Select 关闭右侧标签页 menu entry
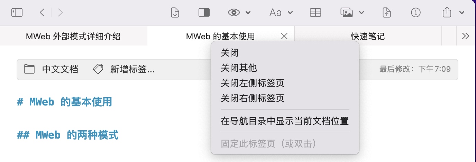The width and height of the screenshot is (476, 162). (x=253, y=98)
